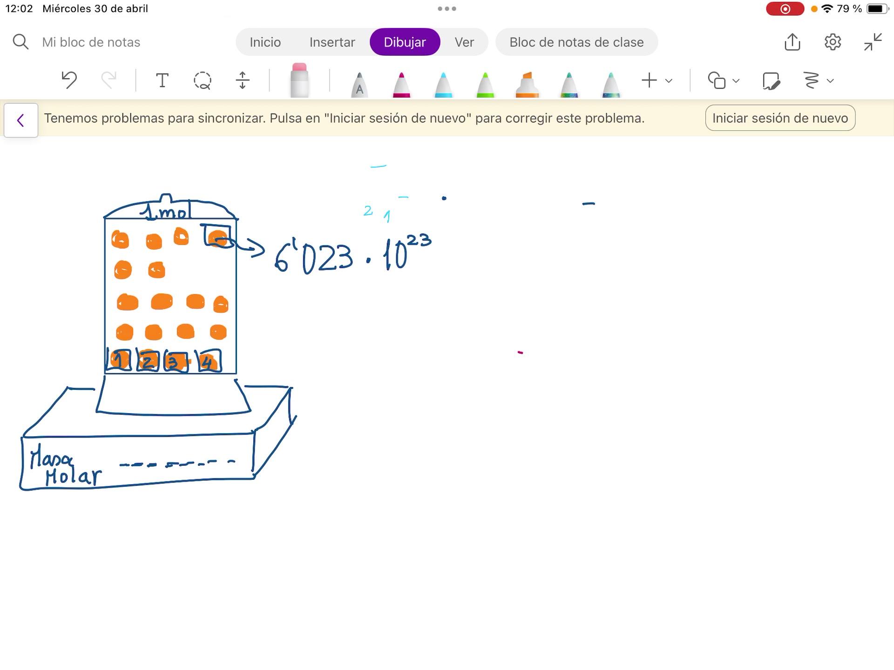
Task: Switch to the Insertar tab
Action: 332,42
